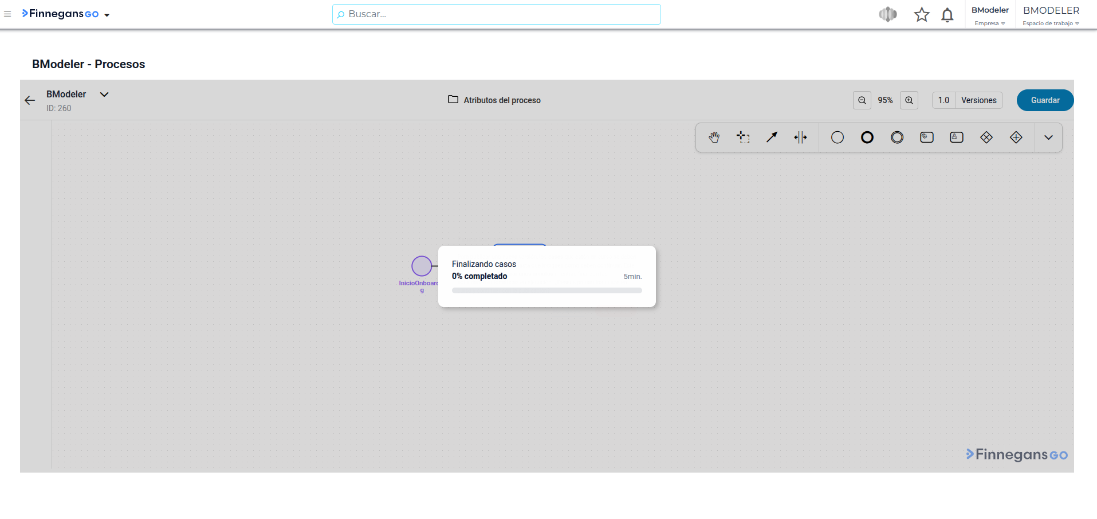Image resolution: width=1097 pixels, height=519 pixels.
Task: Activate the space tool
Action: pyautogui.click(x=801, y=137)
